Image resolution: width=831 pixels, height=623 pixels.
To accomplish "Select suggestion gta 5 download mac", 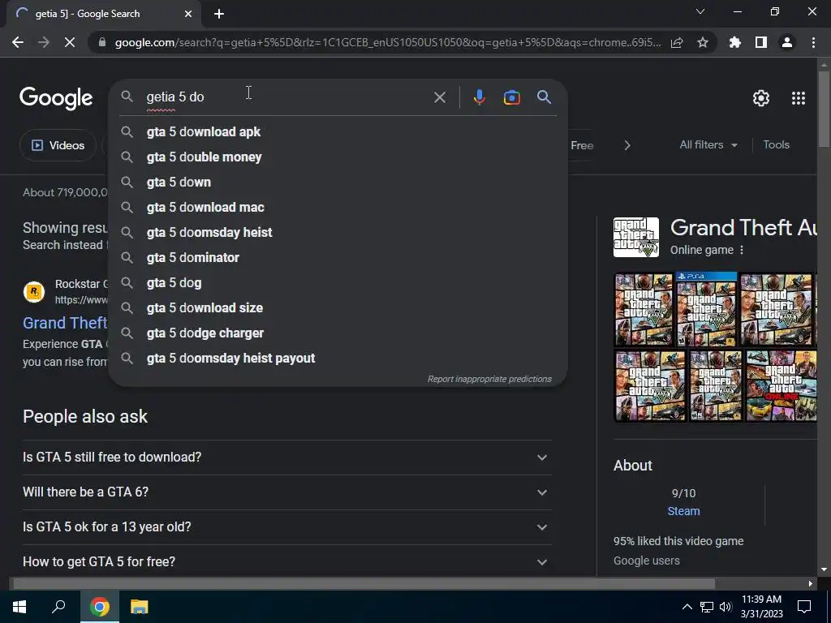I will pyautogui.click(x=338, y=207).
